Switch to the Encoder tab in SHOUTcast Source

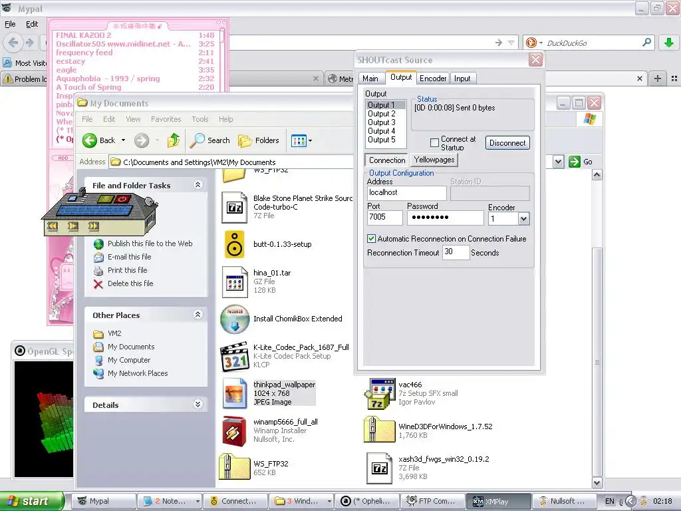pos(432,79)
